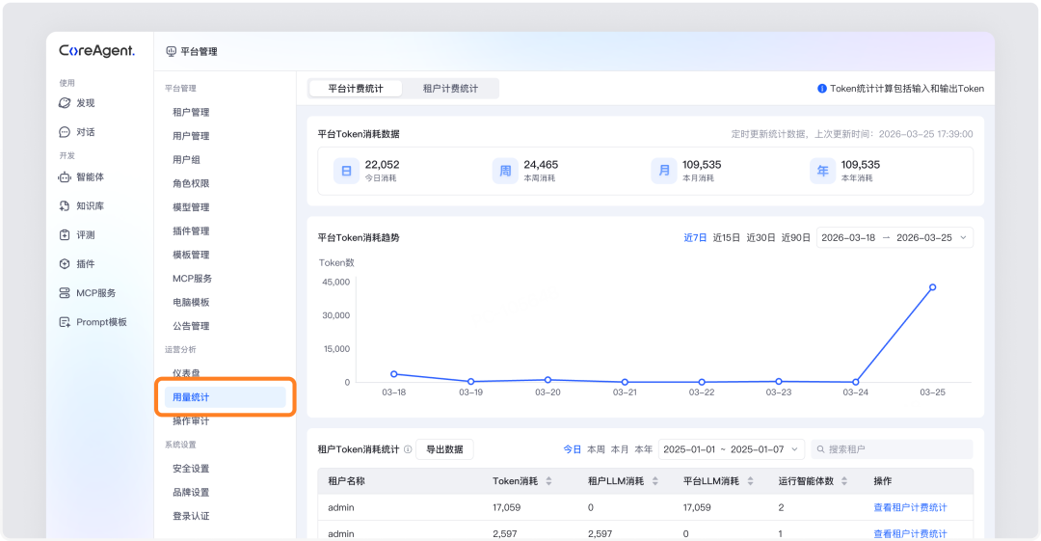Click the 日 today consumption icon

tap(346, 171)
